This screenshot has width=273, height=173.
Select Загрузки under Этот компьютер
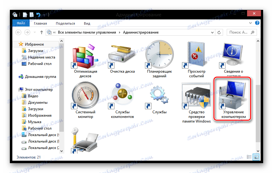(x=35, y=109)
